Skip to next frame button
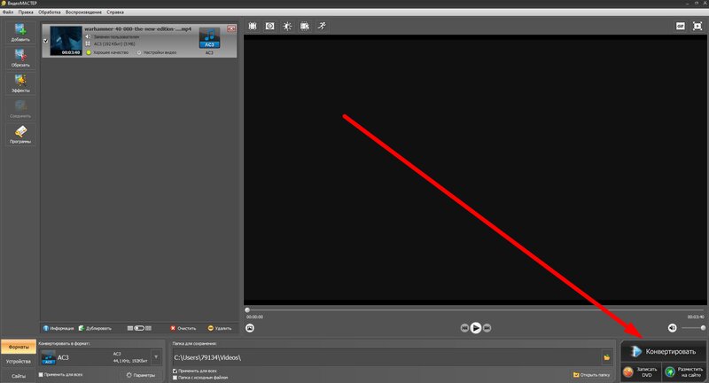The width and height of the screenshot is (709, 383). (x=487, y=328)
